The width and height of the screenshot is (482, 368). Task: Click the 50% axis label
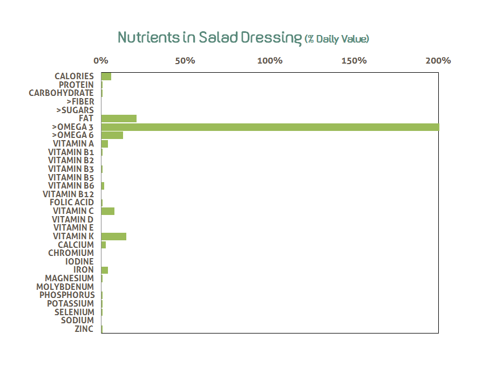tap(185, 60)
